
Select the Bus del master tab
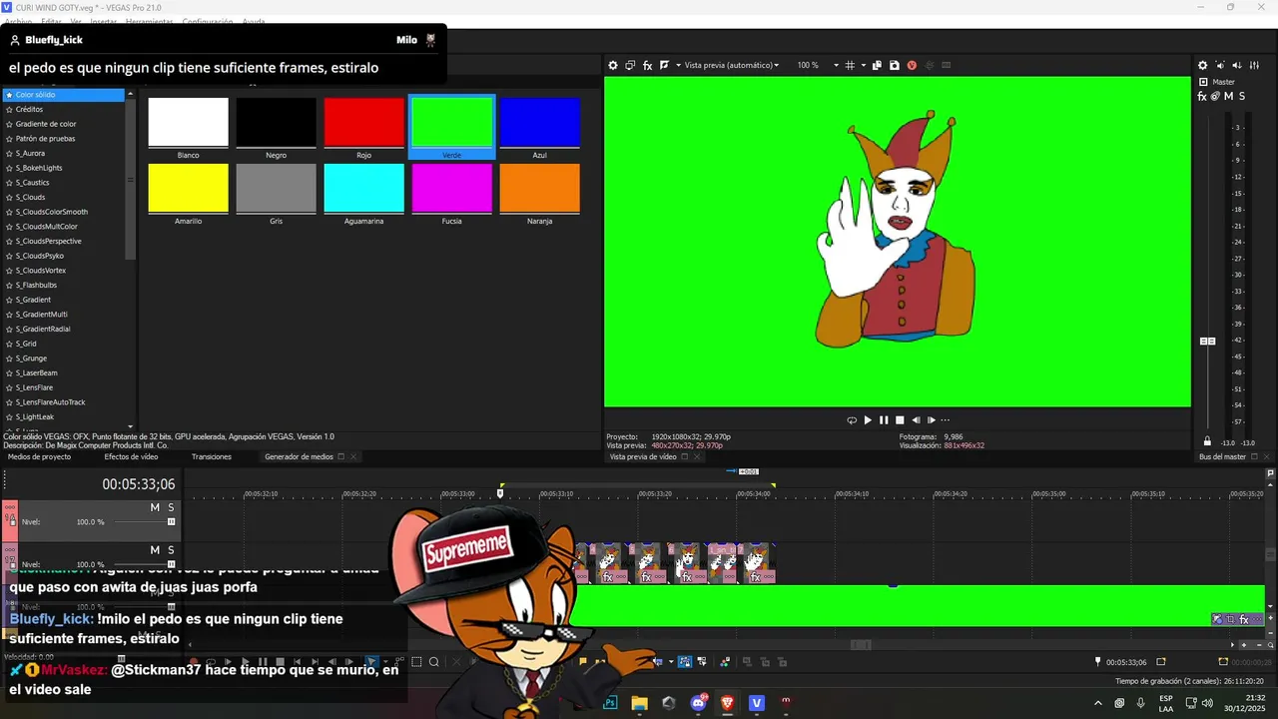[1222, 456]
